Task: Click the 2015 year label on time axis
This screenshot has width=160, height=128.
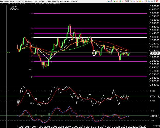Action: pos(96,127)
